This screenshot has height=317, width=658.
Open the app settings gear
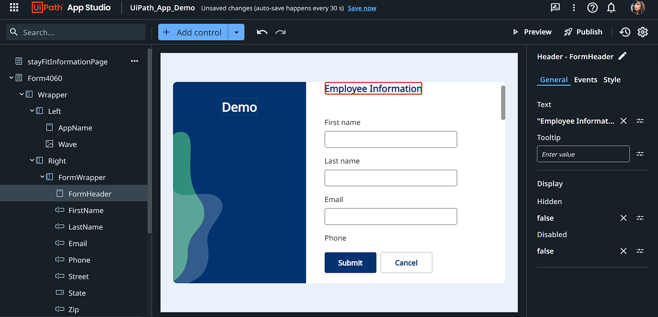[x=642, y=32]
